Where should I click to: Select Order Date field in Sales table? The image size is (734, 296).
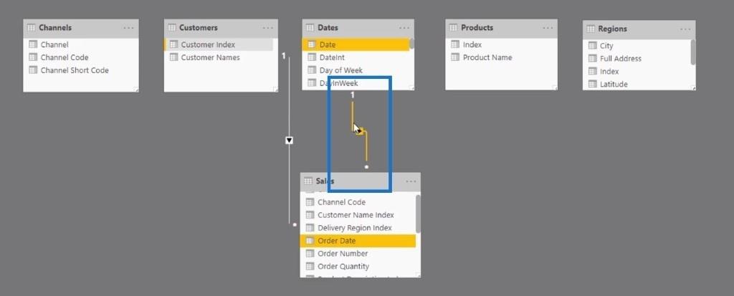click(x=358, y=241)
